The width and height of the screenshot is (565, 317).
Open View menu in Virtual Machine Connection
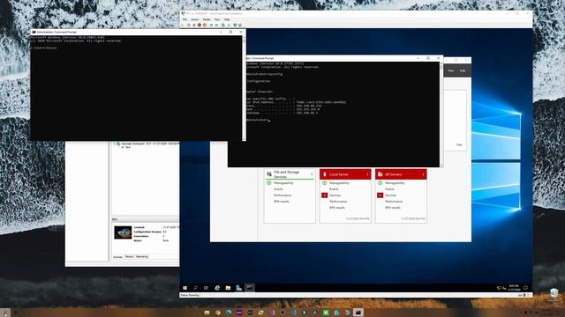[x=217, y=19]
